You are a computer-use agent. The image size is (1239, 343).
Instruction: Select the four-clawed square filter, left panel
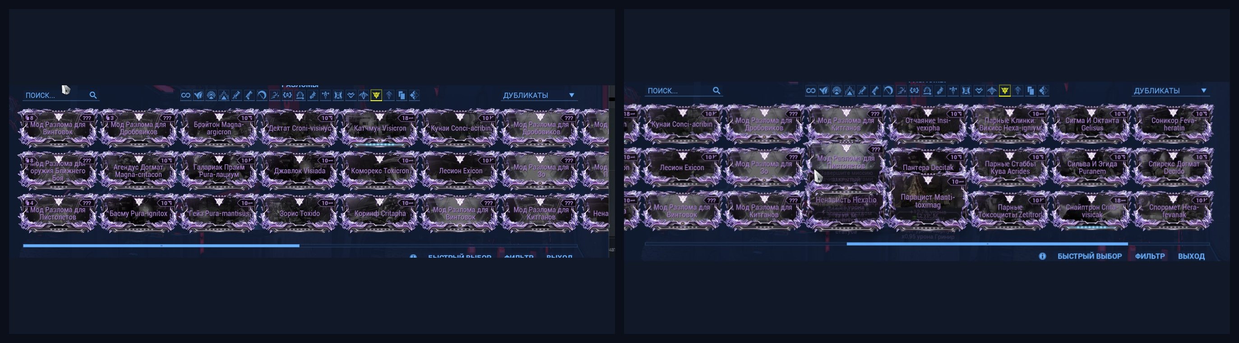click(338, 95)
